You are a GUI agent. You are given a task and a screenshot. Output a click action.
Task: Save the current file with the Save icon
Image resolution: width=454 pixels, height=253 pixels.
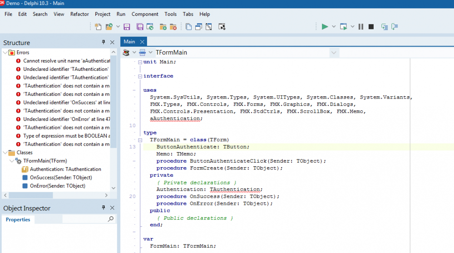pyautogui.click(x=127, y=27)
